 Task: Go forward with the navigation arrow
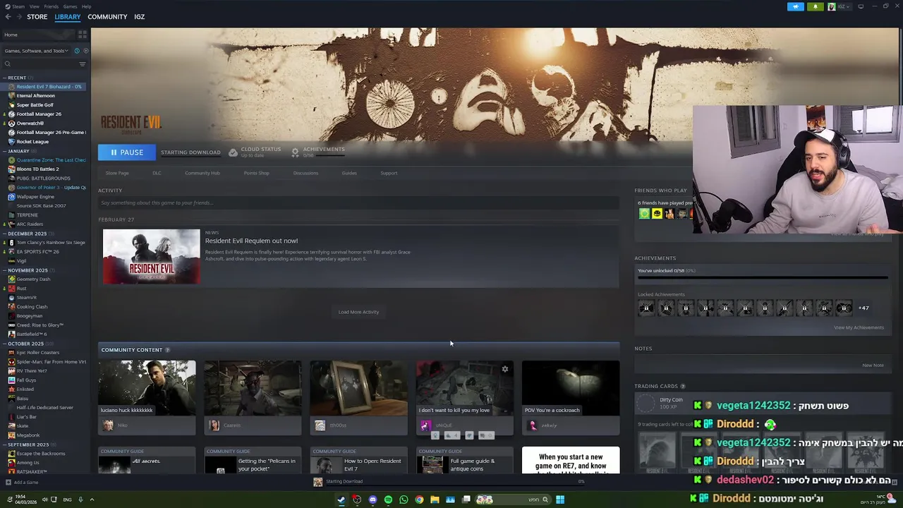pos(18,17)
